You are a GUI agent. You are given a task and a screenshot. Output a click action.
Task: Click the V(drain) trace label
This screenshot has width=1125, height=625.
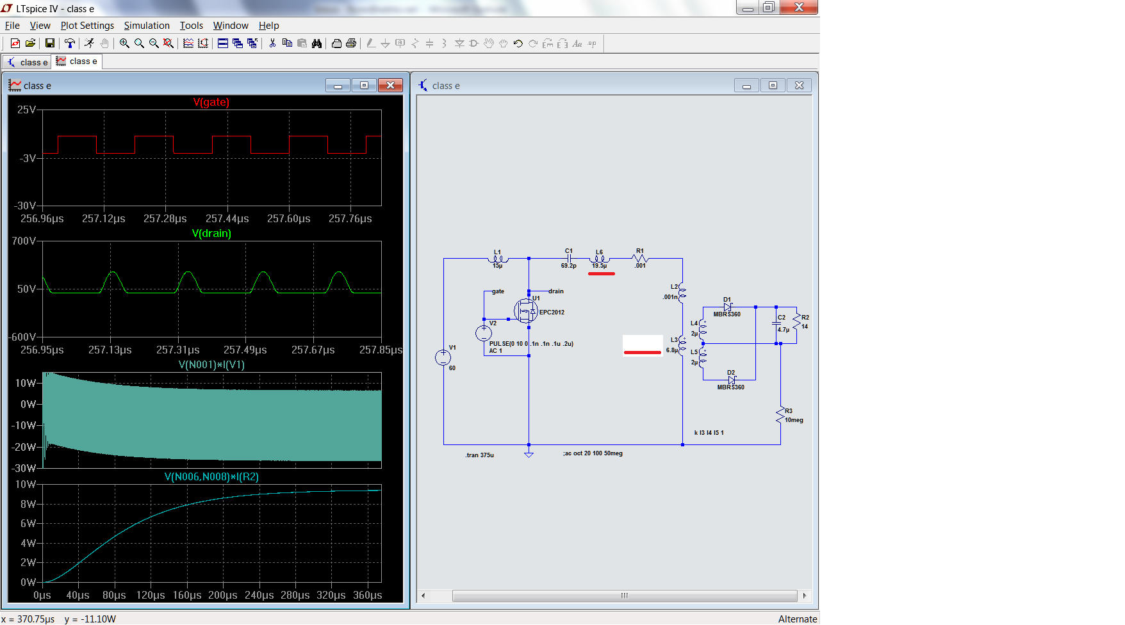click(x=211, y=233)
